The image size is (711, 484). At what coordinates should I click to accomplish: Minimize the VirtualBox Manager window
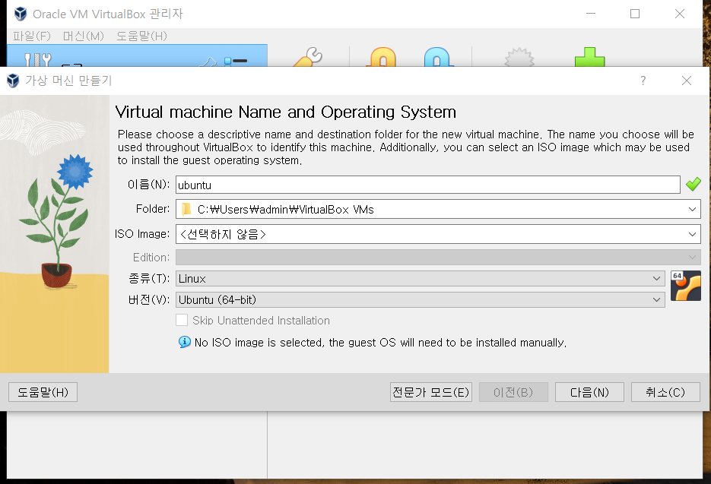point(590,14)
